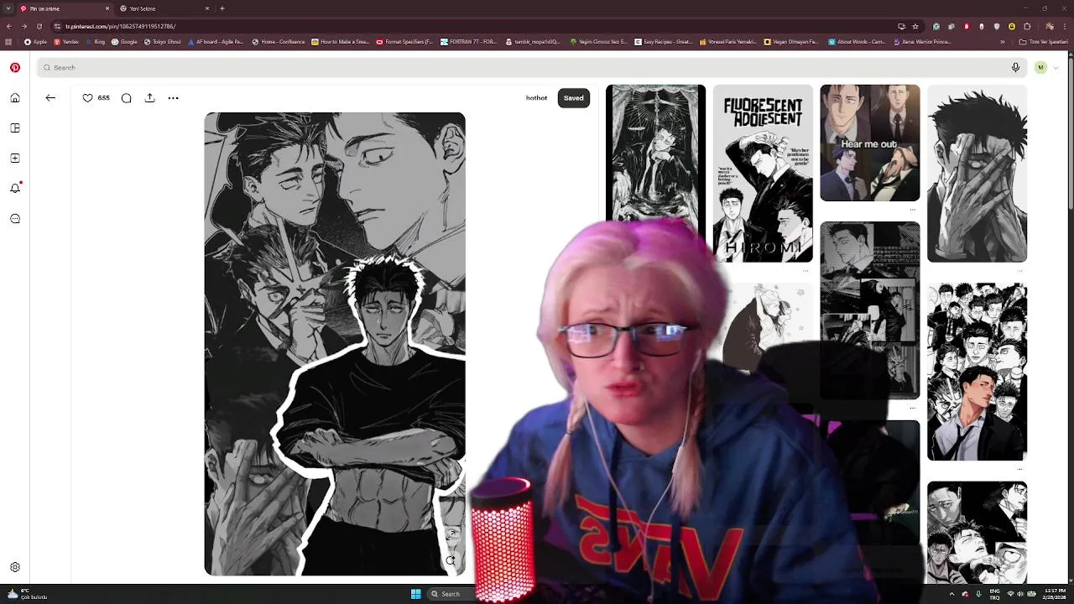The height and width of the screenshot is (604, 1074).
Task: Expand hidden bookmarks chevron
Action: pyautogui.click(x=1002, y=42)
